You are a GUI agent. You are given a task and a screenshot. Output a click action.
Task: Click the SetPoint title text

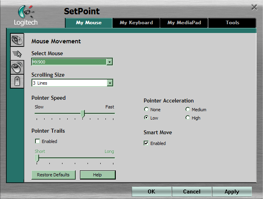(x=82, y=11)
